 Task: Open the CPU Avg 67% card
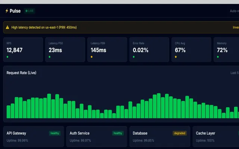(191, 50)
